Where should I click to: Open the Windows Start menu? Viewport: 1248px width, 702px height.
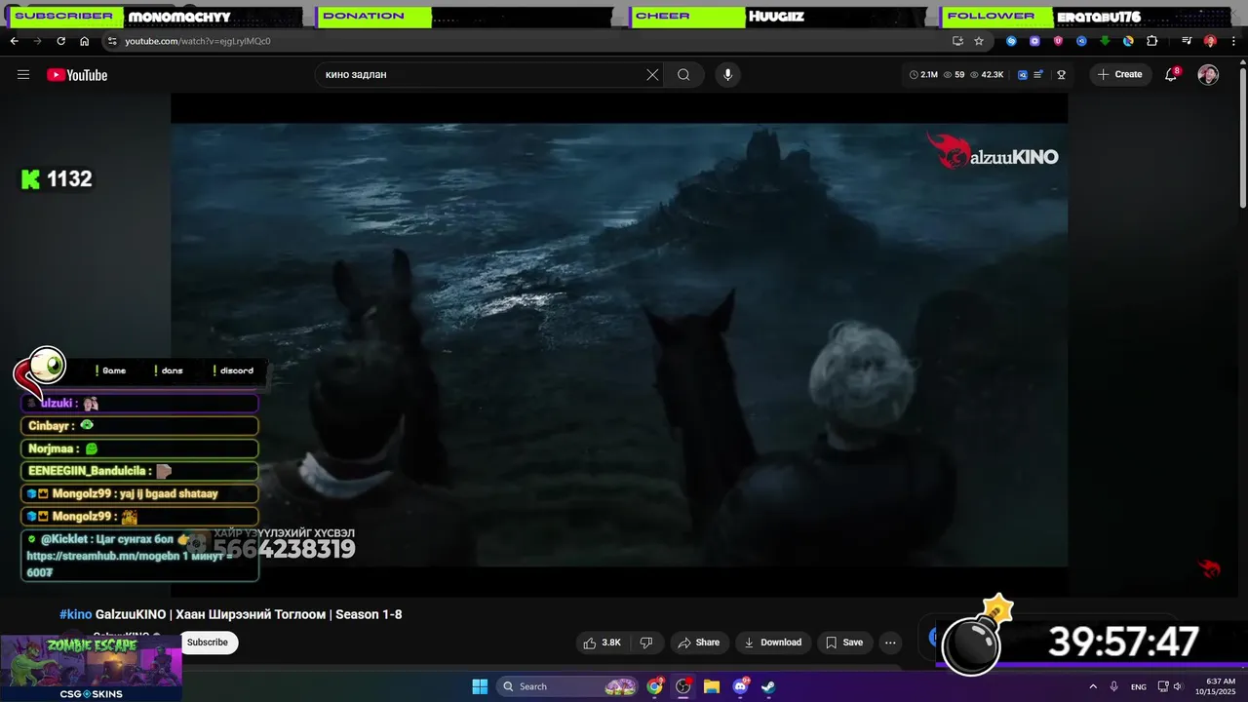480,686
